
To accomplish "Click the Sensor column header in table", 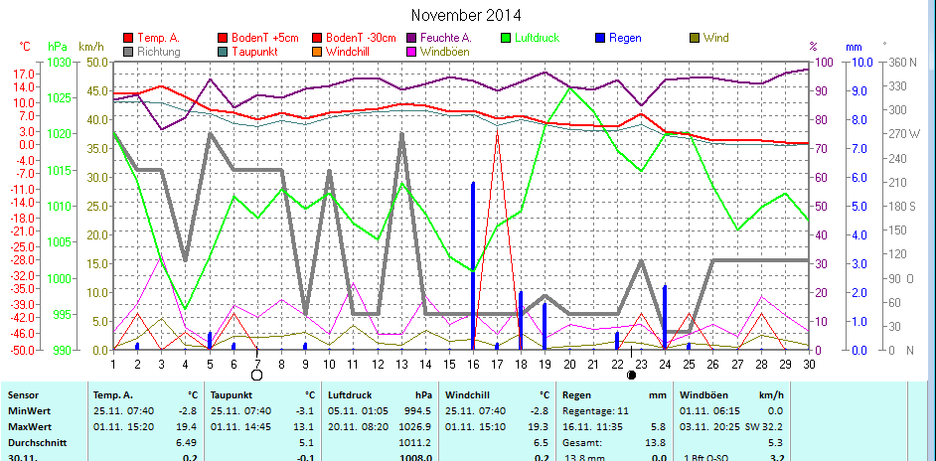I will (x=26, y=394).
